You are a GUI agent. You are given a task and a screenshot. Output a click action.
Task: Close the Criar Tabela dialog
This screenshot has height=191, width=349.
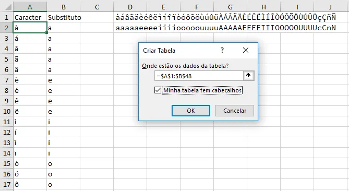tap(246, 50)
